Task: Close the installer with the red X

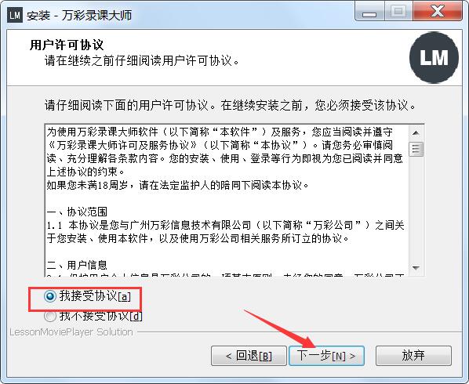Action: coord(438,12)
